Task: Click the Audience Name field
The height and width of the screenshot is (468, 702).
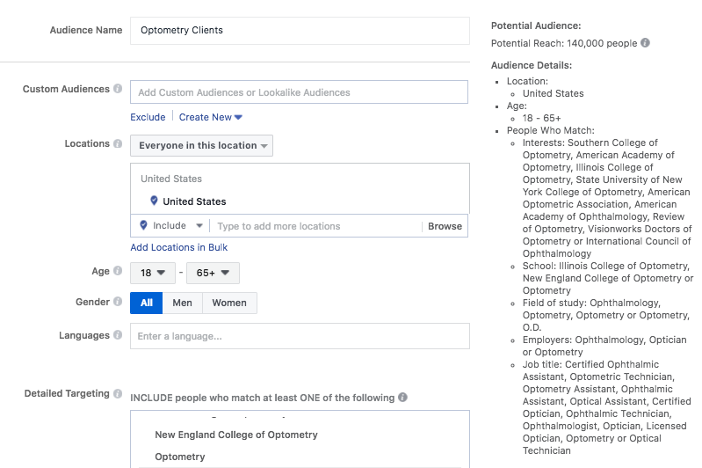Action: point(300,31)
